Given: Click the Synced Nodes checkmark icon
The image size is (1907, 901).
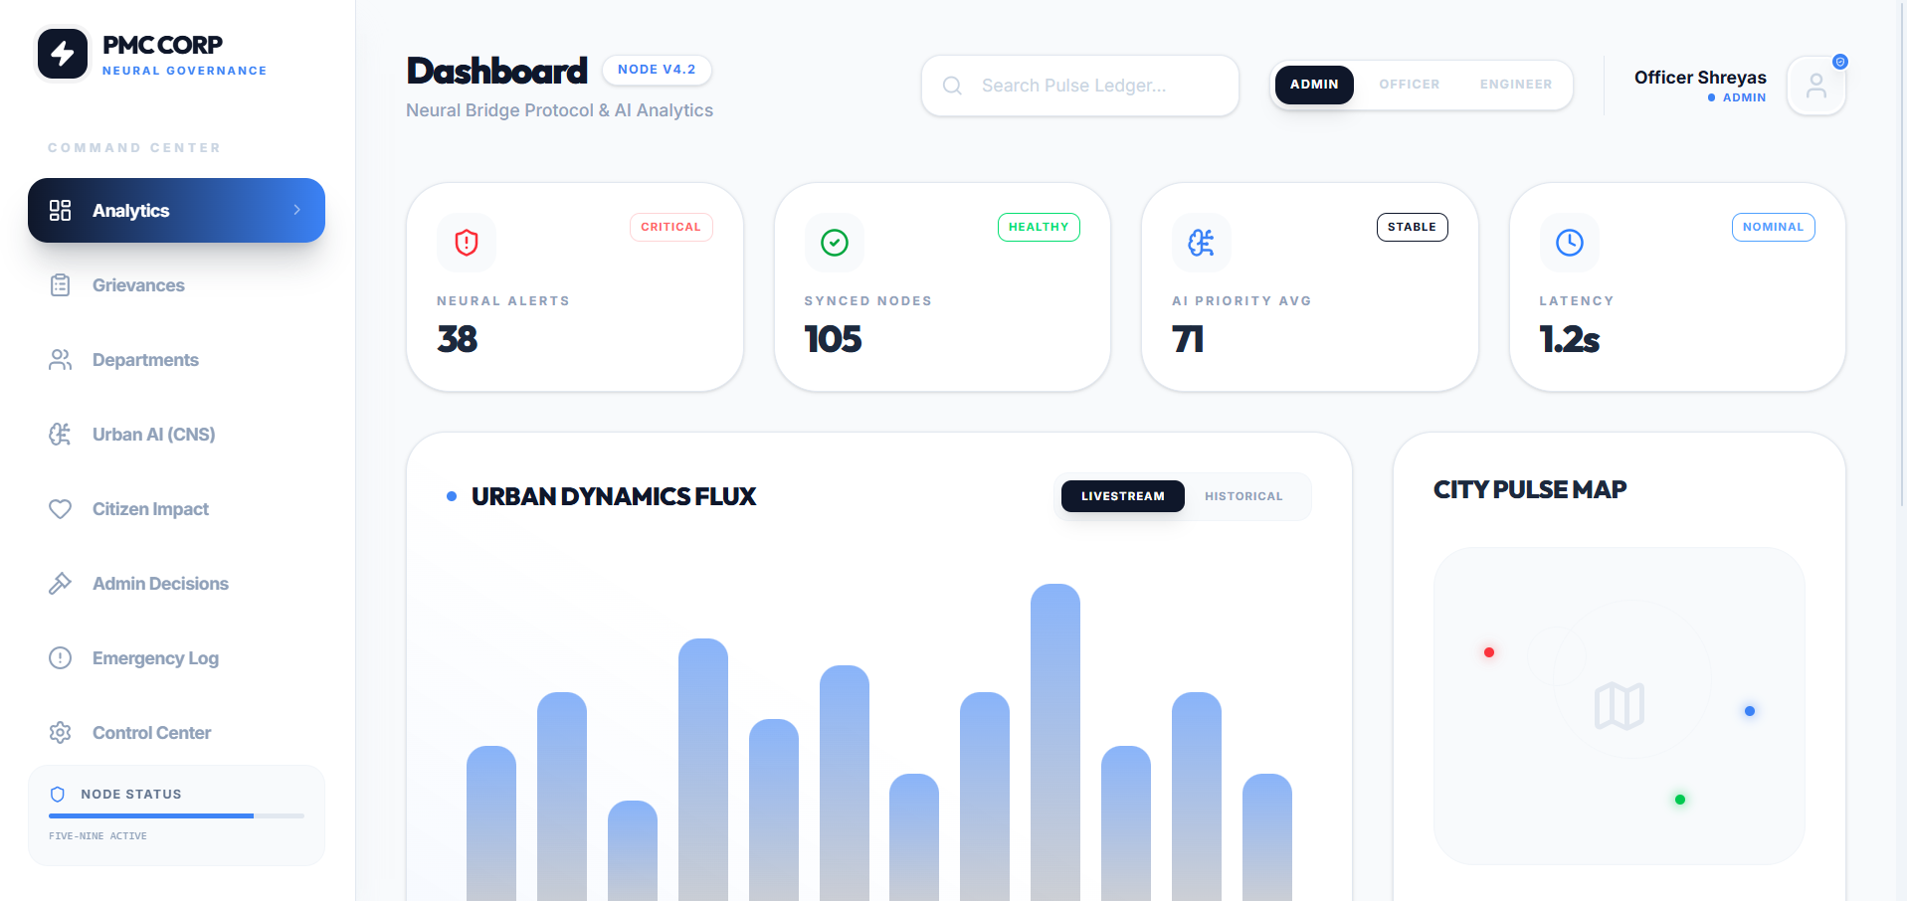Looking at the screenshot, I should [835, 243].
